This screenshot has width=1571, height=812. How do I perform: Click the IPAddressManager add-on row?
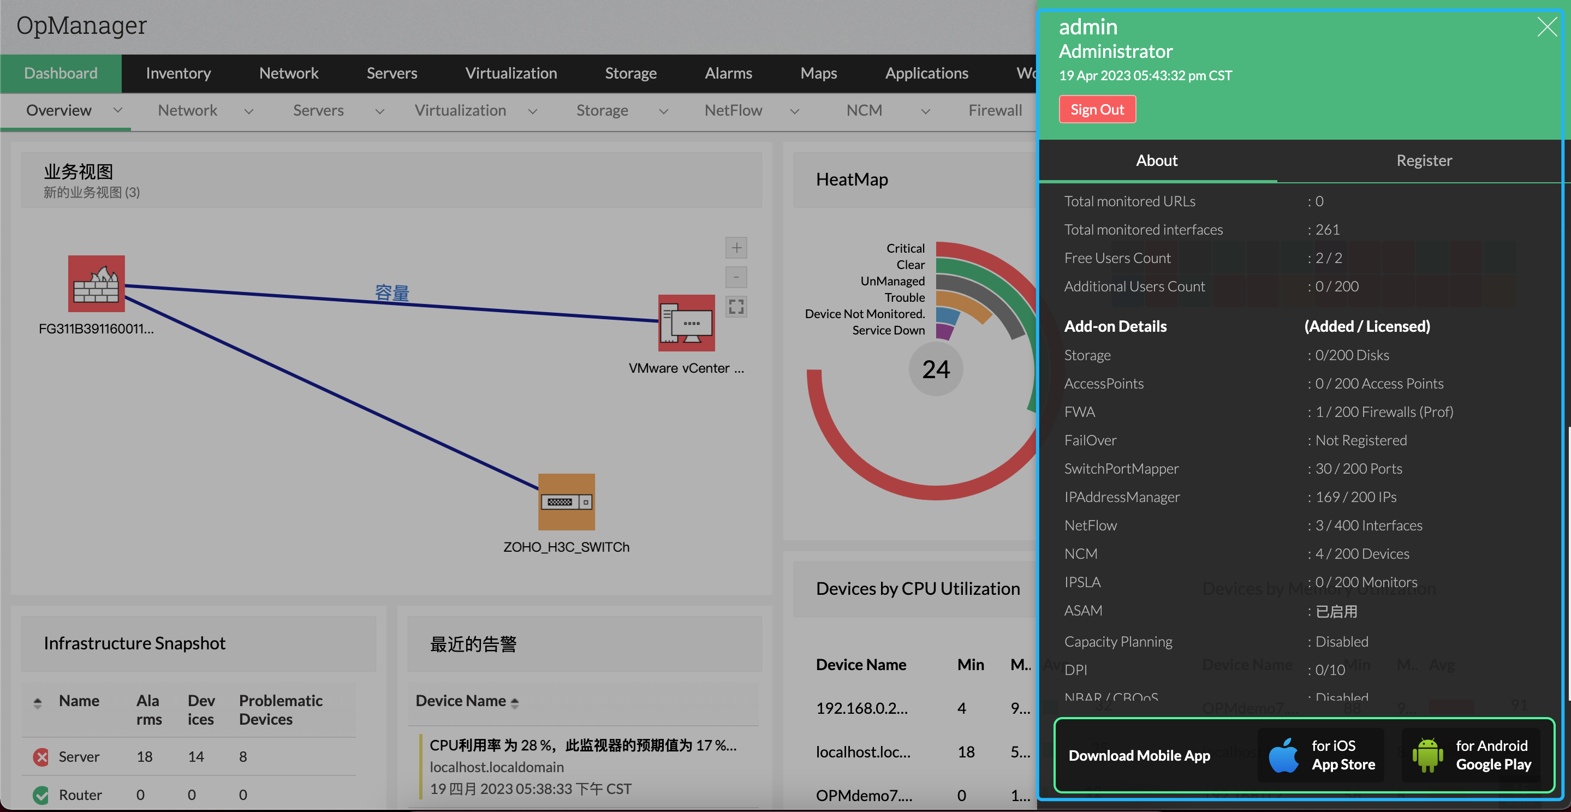[1230, 498]
